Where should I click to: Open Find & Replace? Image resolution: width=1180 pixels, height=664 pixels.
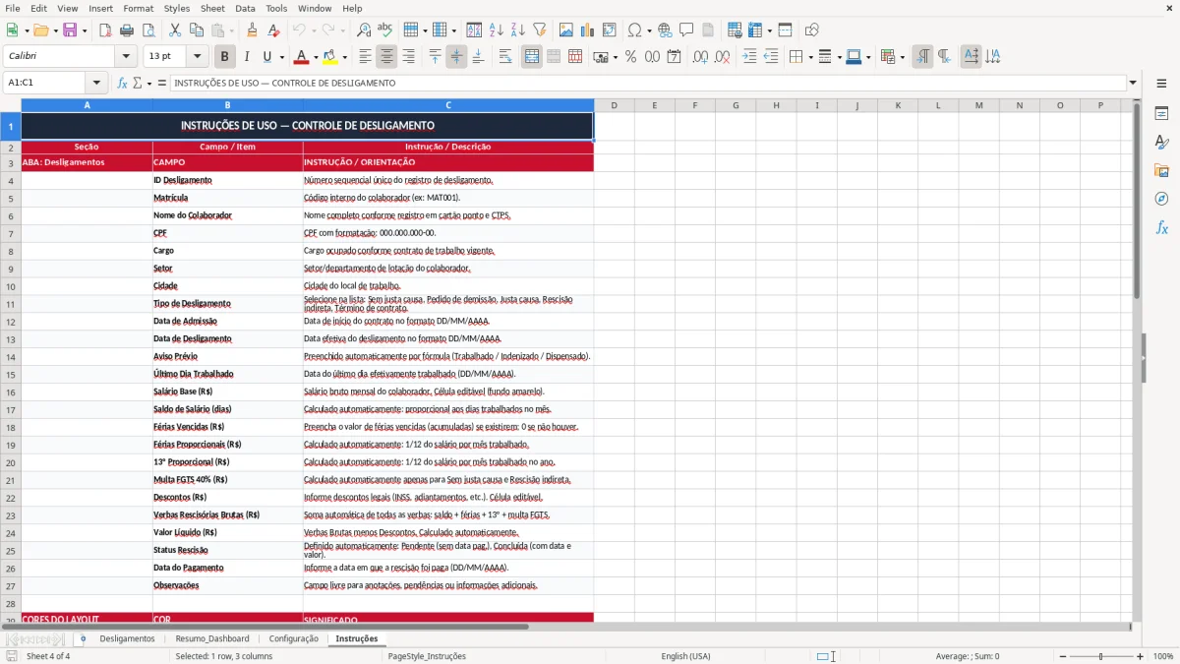click(364, 30)
